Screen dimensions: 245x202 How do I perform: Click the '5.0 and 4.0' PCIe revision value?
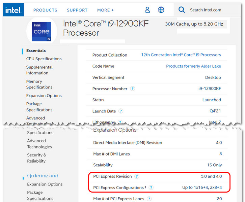click(211, 176)
